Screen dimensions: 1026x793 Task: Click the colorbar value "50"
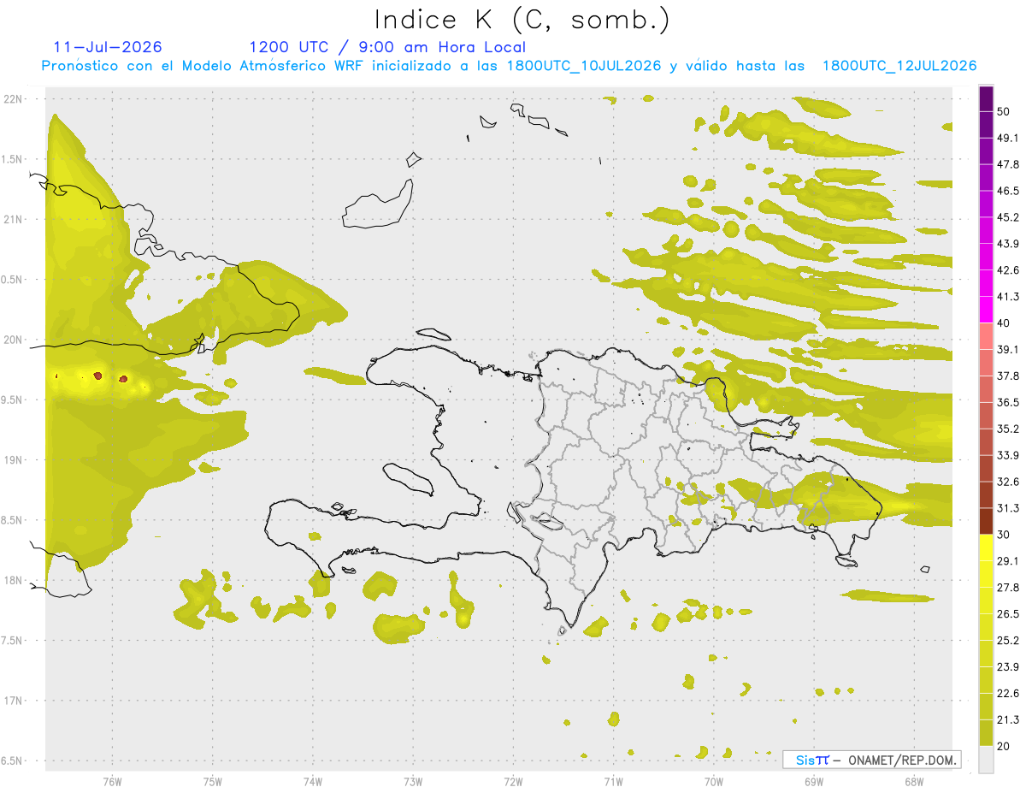point(1004,111)
